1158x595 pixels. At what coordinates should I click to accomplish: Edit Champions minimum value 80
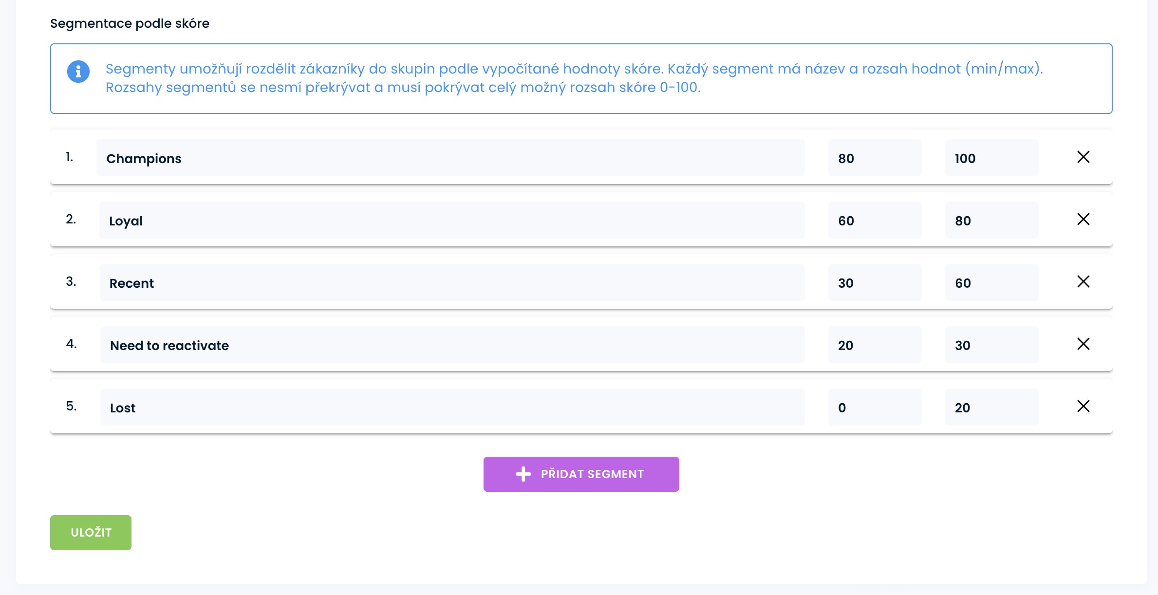tap(875, 158)
